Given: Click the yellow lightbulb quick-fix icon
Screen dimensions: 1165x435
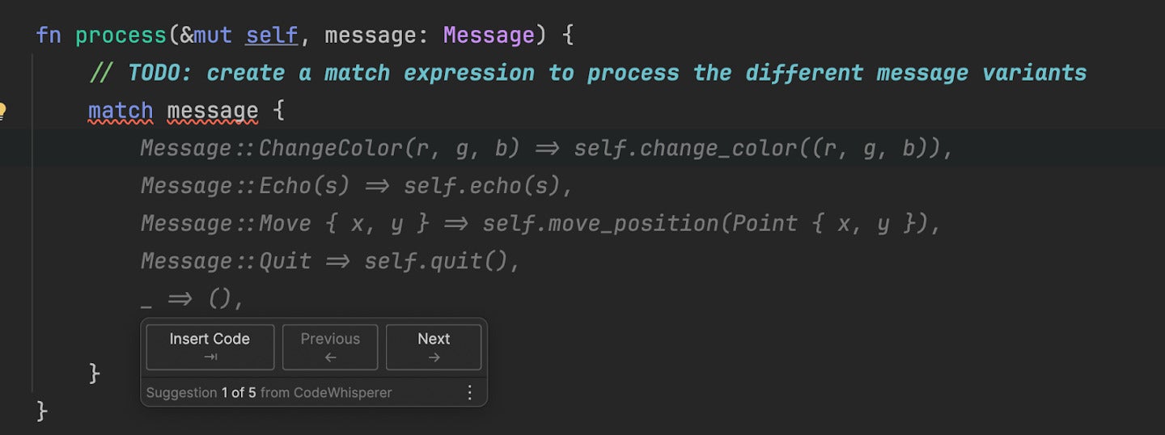Looking at the screenshot, I should pos(2,111).
